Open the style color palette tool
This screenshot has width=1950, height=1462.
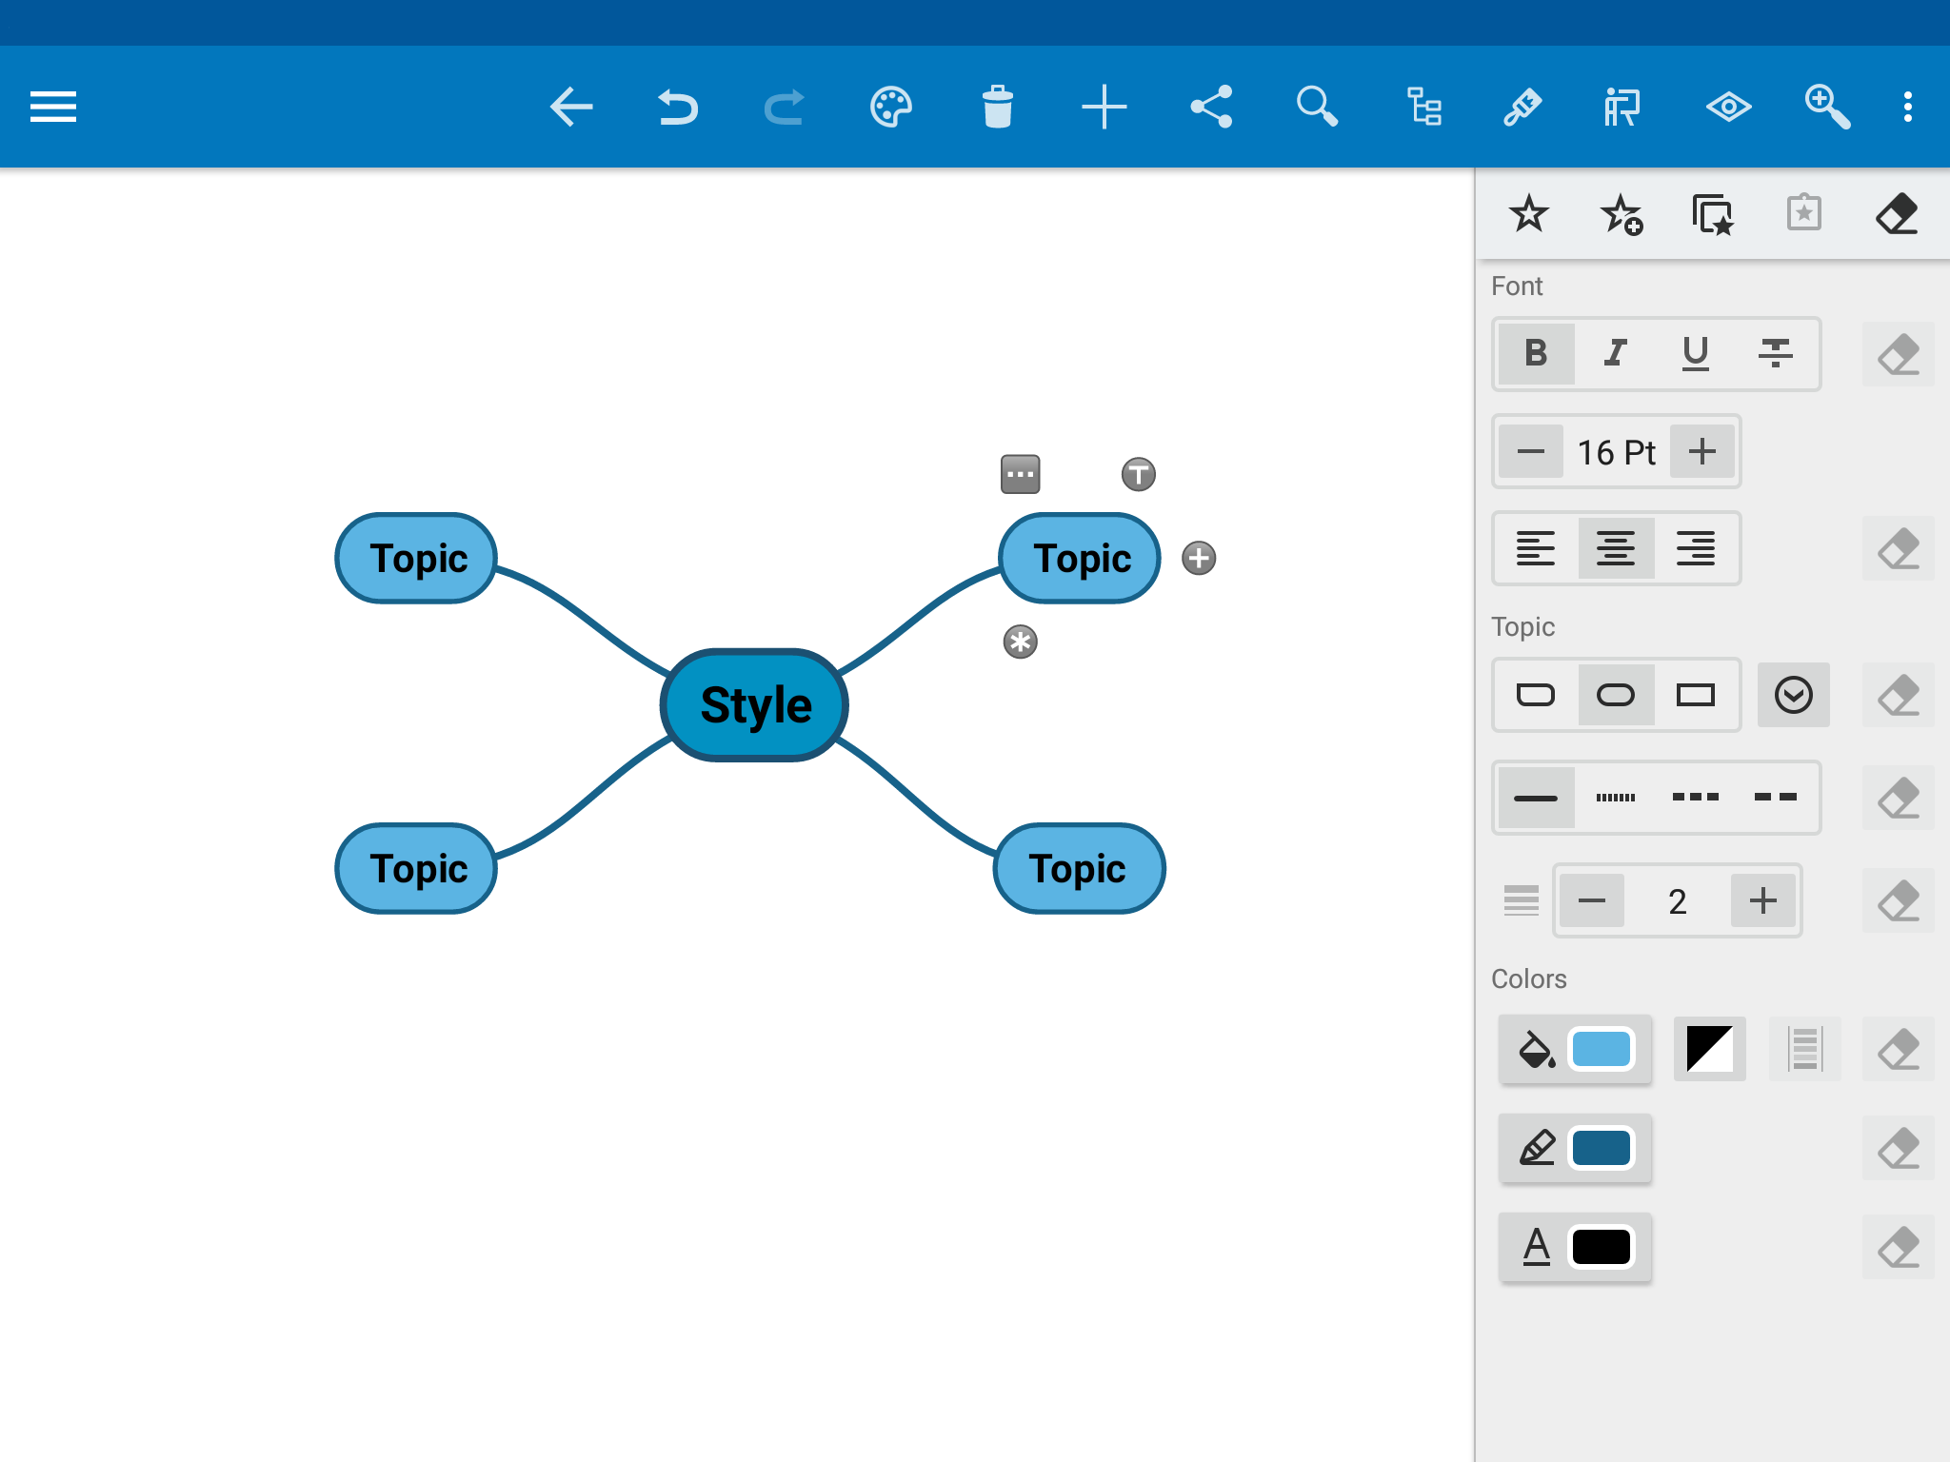[x=891, y=107]
